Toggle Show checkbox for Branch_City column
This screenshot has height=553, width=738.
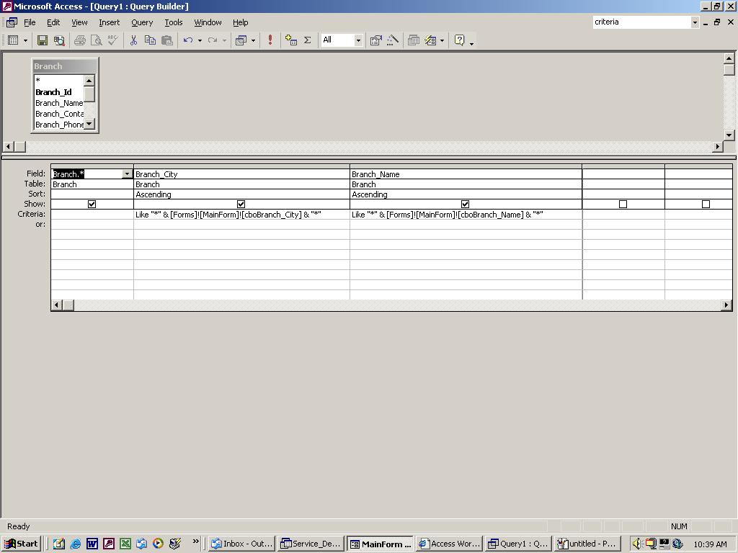[x=241, y=204]
